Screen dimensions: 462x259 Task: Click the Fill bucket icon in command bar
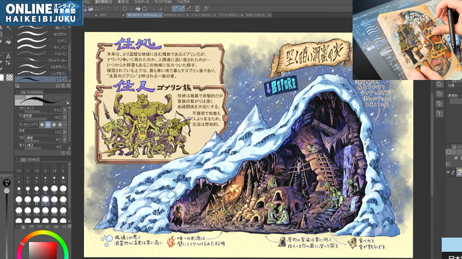point(138,9)
